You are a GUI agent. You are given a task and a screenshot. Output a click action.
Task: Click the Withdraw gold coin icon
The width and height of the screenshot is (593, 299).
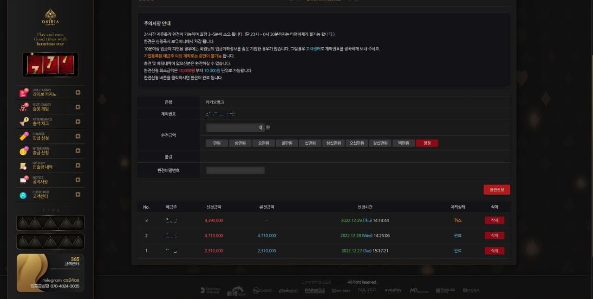point(24,151)
